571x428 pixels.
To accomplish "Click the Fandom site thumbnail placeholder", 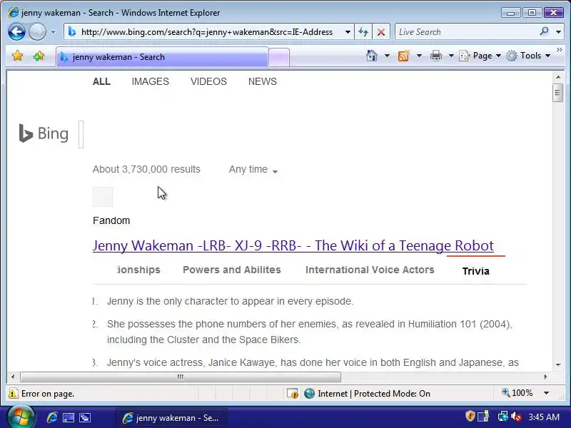I will (x=103, y=197).
